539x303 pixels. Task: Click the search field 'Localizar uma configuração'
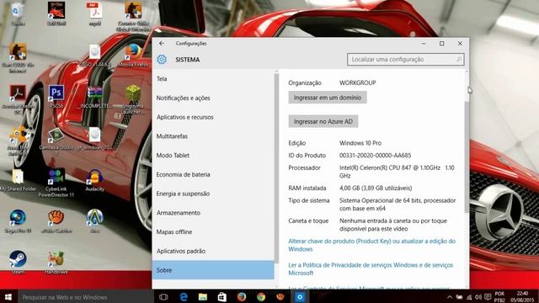point(406,60)
